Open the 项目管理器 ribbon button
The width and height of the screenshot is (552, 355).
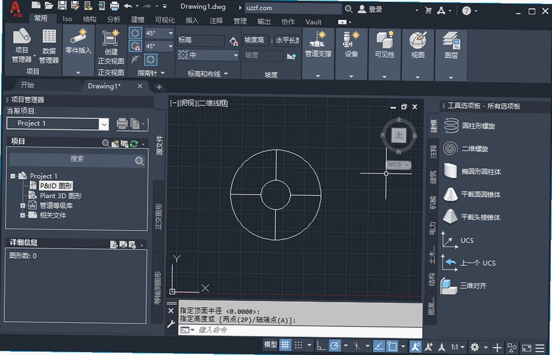22,46
